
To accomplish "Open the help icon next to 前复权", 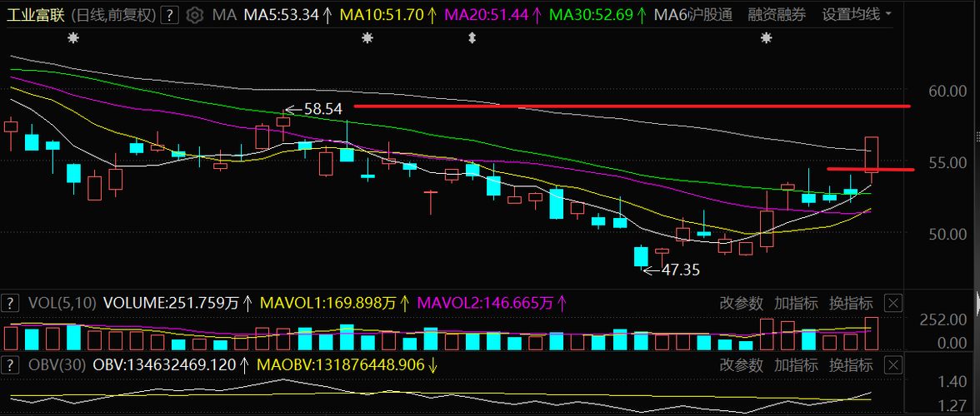I will click(x=169, y=13).
